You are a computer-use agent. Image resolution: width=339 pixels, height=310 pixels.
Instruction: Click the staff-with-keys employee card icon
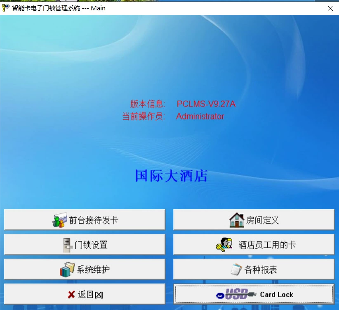pos(224,245)
